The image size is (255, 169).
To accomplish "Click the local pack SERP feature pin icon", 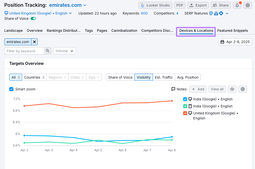I will (211, 13).
